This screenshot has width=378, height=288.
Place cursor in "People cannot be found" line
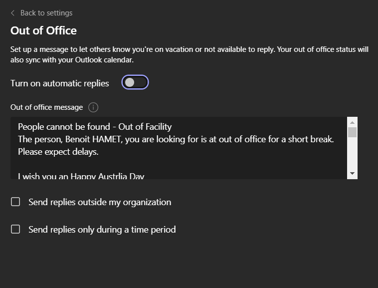click(x=95, y=127)
